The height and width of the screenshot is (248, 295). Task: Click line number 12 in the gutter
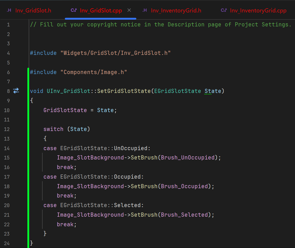tap(7, 129)
